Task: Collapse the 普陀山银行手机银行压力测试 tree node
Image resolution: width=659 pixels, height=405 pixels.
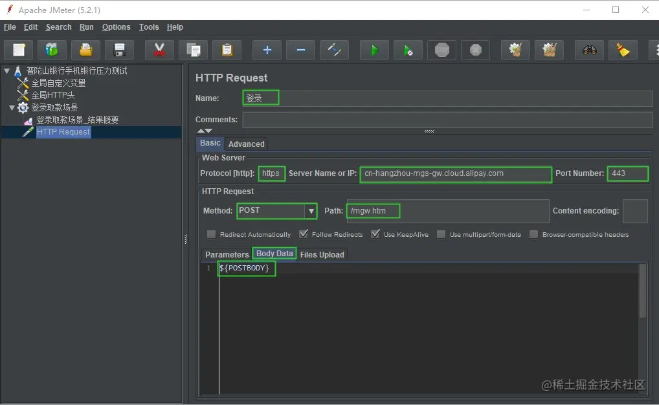Action: [x=6, y=71]
